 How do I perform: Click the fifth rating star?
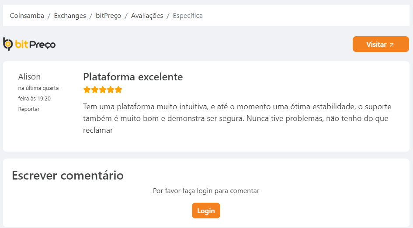[118, 90]
